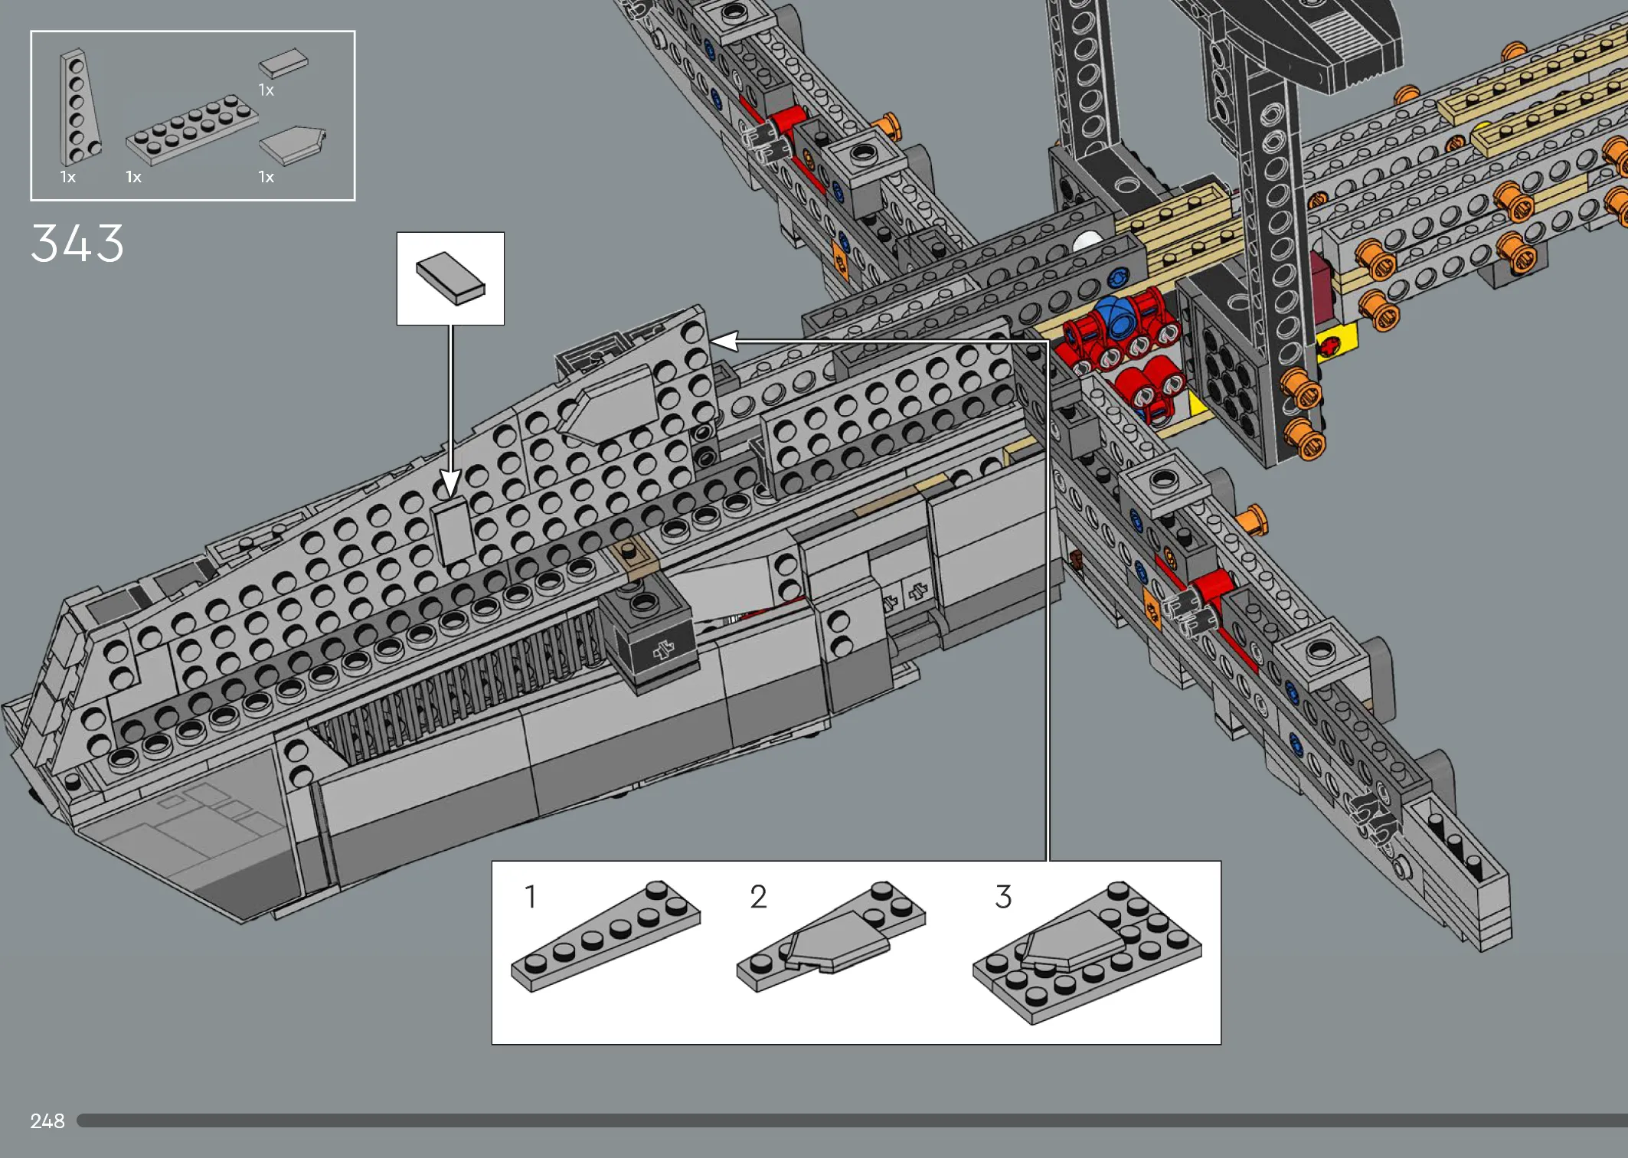Click the page progress bar at the bottom
The image size is (1628, 1158).
(x=852, y=1120)
